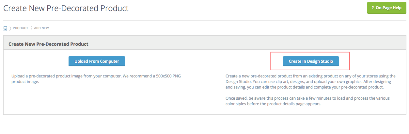This screenshot has height=134, width=409.
Task: Click the red highlight box around Design Studio button
Action: 310,61
